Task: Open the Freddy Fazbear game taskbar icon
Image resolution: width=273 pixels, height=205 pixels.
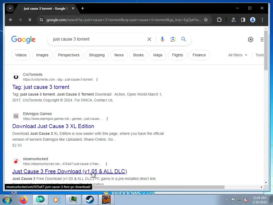Action: pos(106,200)
